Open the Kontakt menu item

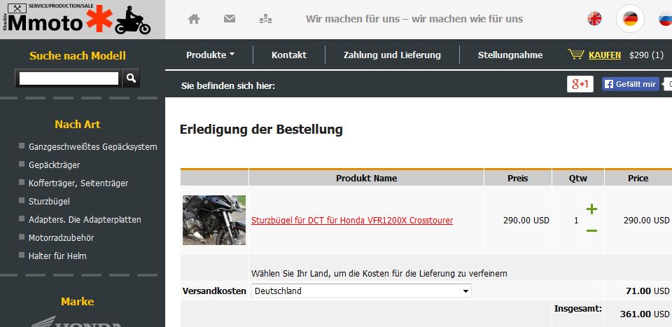[x=289, y=55]
